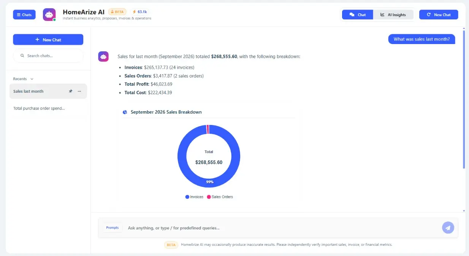The width and height of the screenshot is (469, 256).
Task: Click the 63.1k lightning credits badge
Action: 139,12
